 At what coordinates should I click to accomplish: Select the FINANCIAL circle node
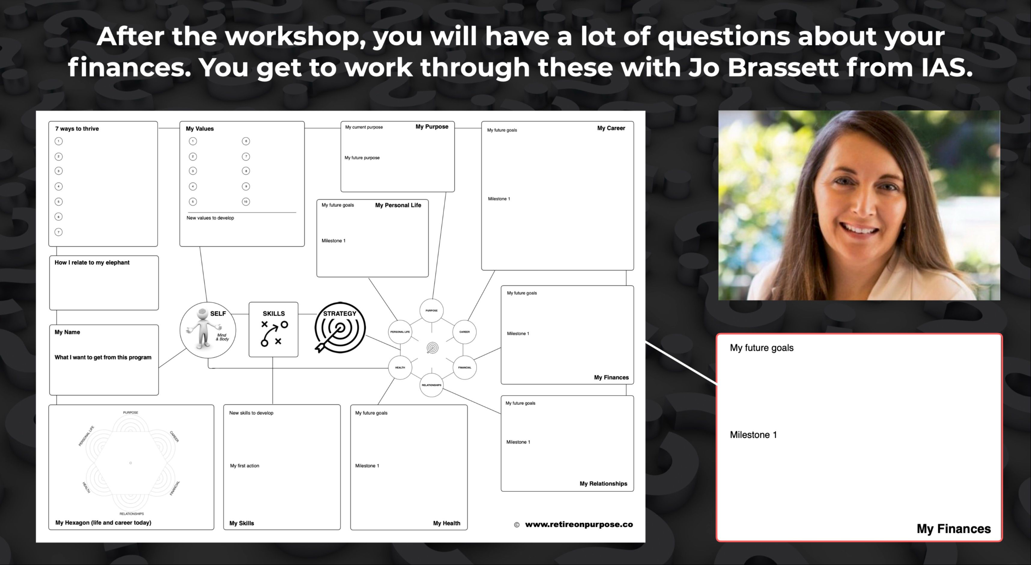tap(464, 367)
